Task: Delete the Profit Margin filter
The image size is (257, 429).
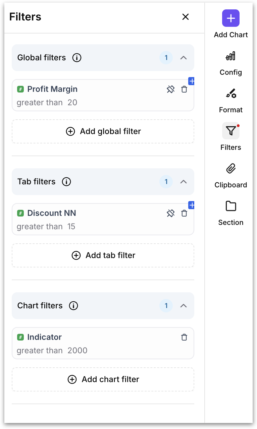Action: coord(184,89)
